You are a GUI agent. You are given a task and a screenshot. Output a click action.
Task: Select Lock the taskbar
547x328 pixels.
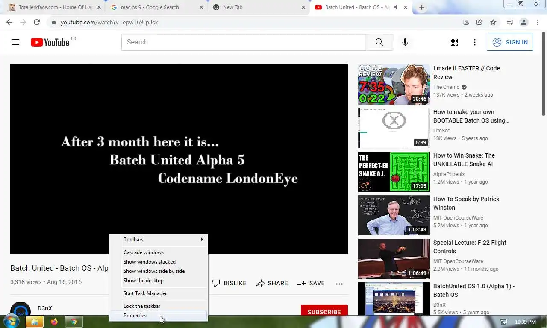click(x=158, y=306)
